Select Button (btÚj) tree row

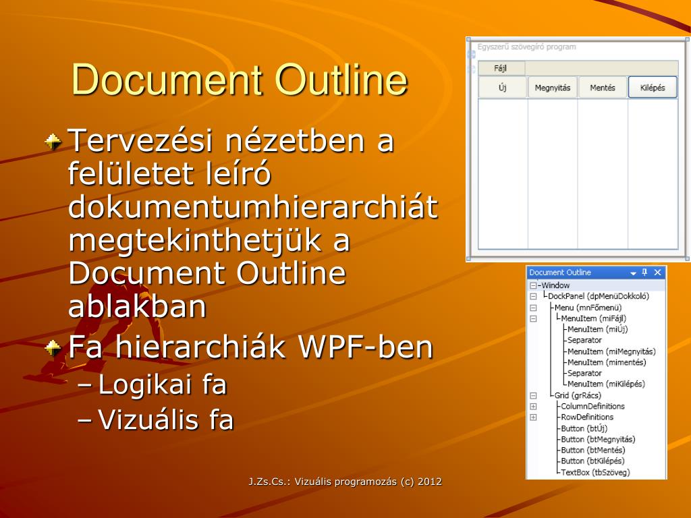point(584,428)
